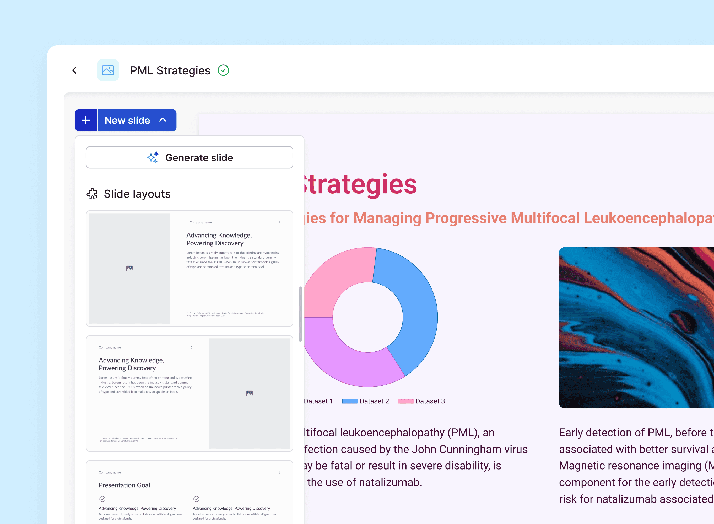Collapse the New slide dropdown chevron
The image size is (714, 524).
click(x=163, y=120)
